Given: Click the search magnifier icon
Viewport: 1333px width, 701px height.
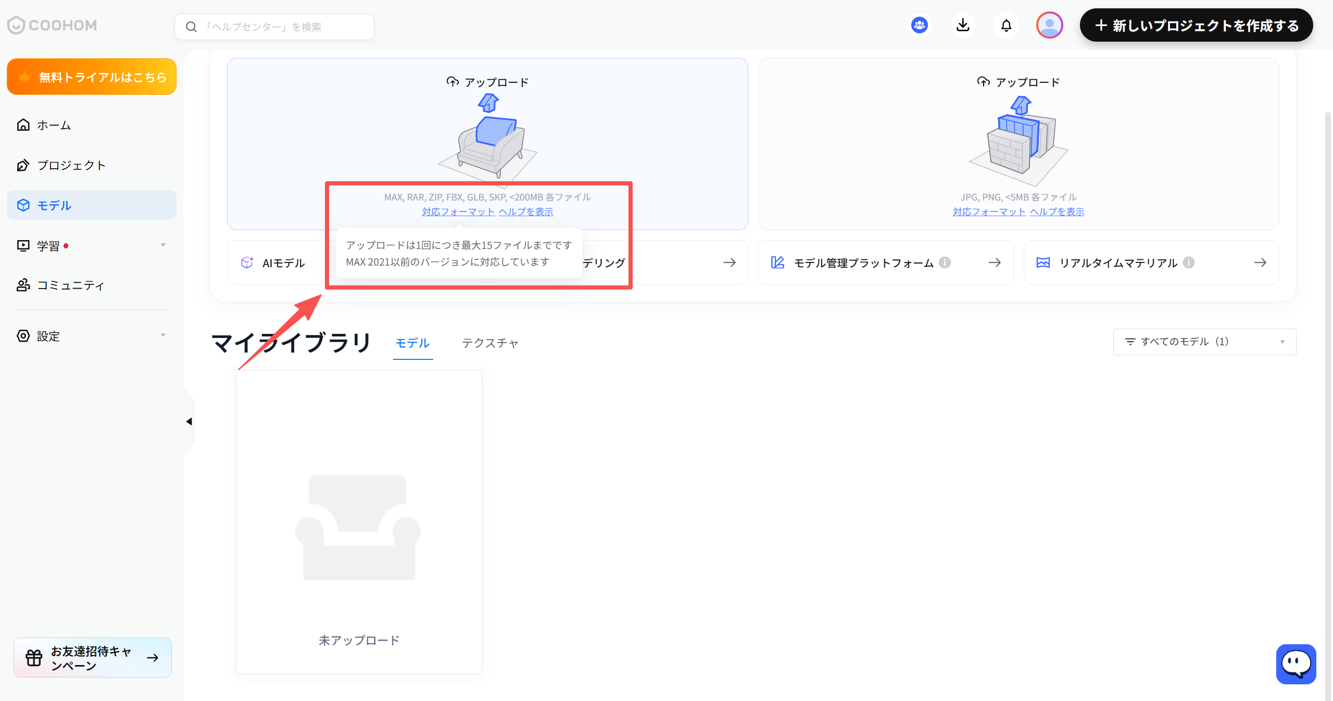Looking at the screenshot, I should [191, 27].
